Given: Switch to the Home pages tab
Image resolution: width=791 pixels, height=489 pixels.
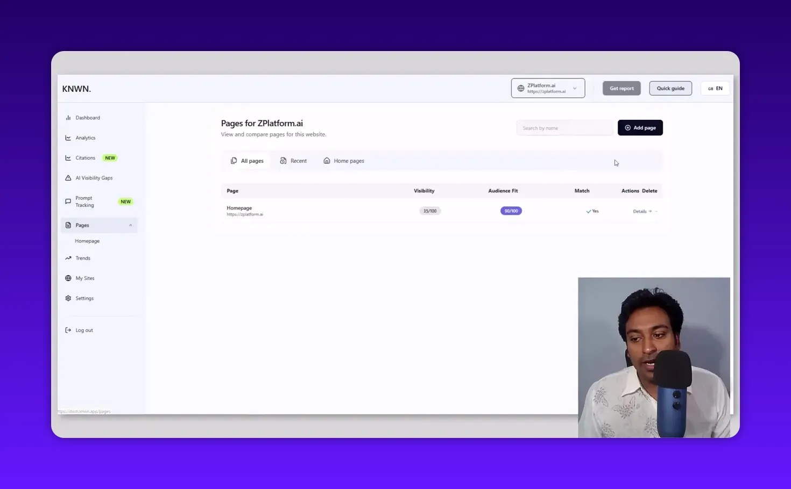Looking at the screenshot, I should [x=343, y=160].
